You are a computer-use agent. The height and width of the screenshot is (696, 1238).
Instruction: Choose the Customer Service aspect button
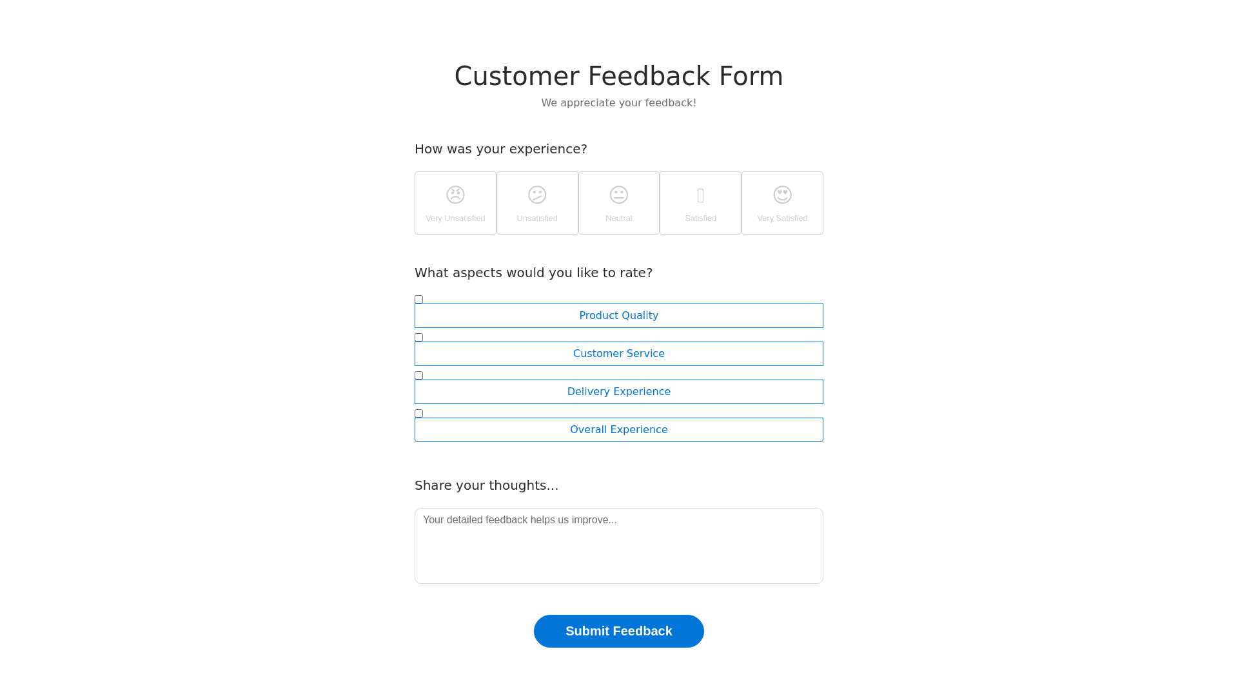coord(619,354)
